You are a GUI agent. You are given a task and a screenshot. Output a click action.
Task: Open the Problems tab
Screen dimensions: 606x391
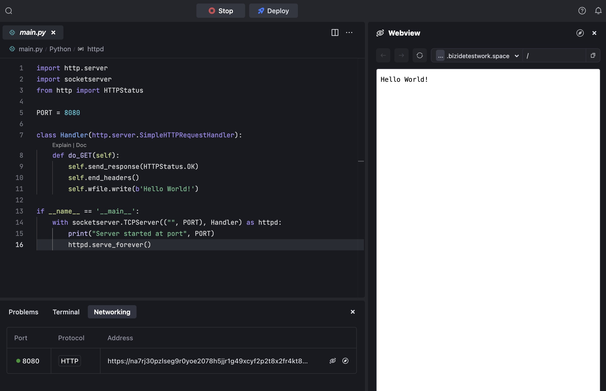(x=23, y=312)
